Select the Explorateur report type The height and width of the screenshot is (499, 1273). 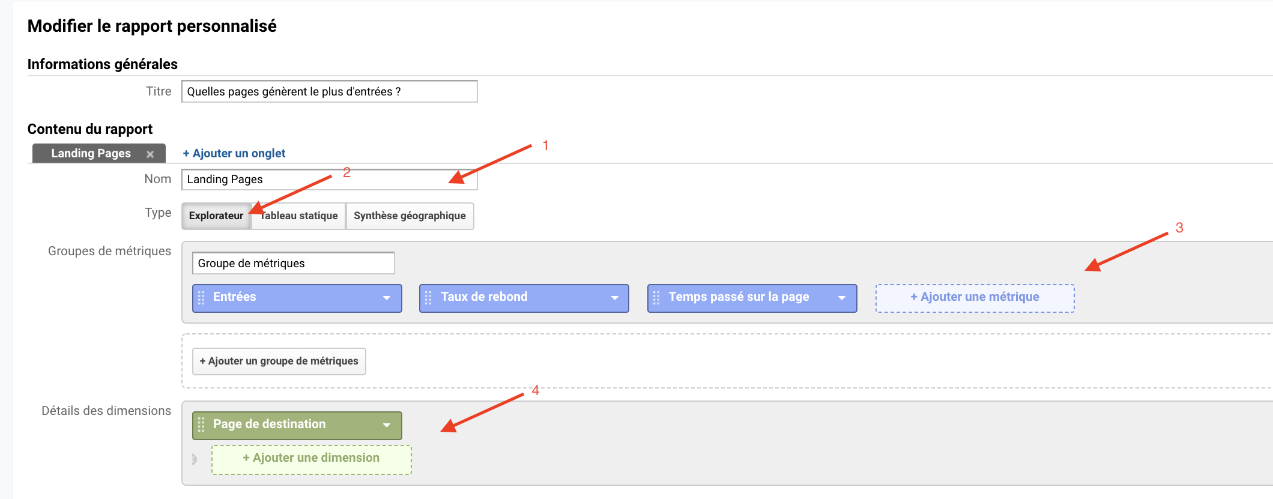(216, 216)
